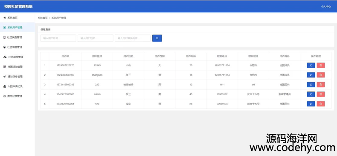
Task: Click the blue search magnifier button
Action: pyautogui.click(x=157, y=38)
